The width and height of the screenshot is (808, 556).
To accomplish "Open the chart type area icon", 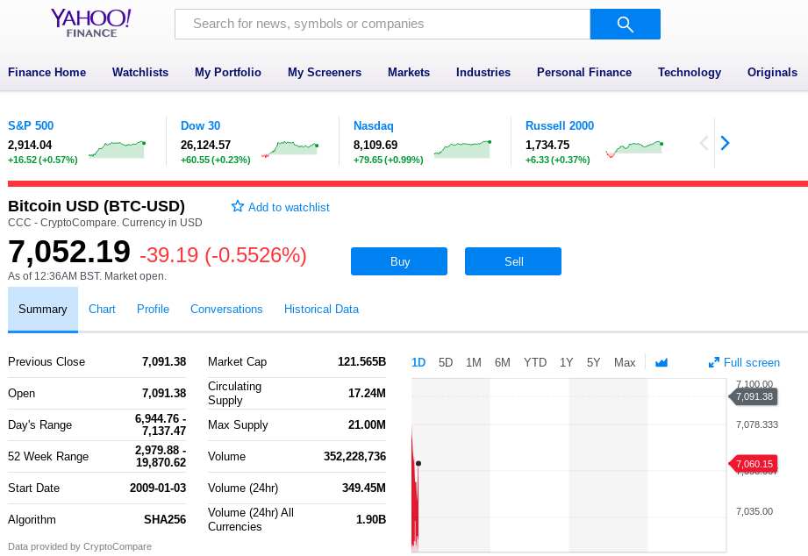I will (x=661, y=363).
